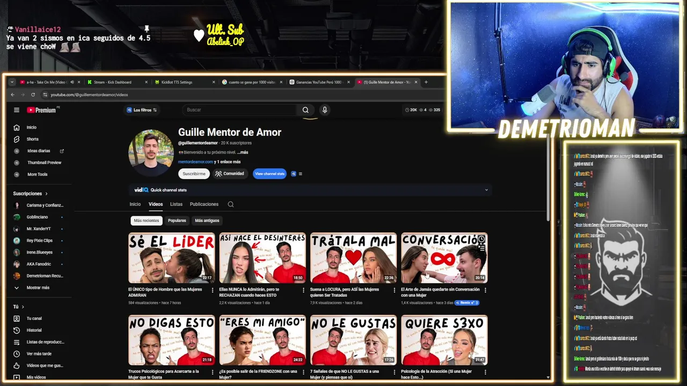Open 'Sé el Líder' video thumbnail
This screenshot has height=386, width=687.
[172, 258]
